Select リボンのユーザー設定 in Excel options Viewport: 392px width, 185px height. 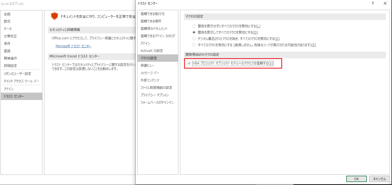coord(21,74)
